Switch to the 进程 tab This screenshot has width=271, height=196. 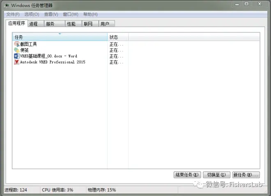(36, 24)
